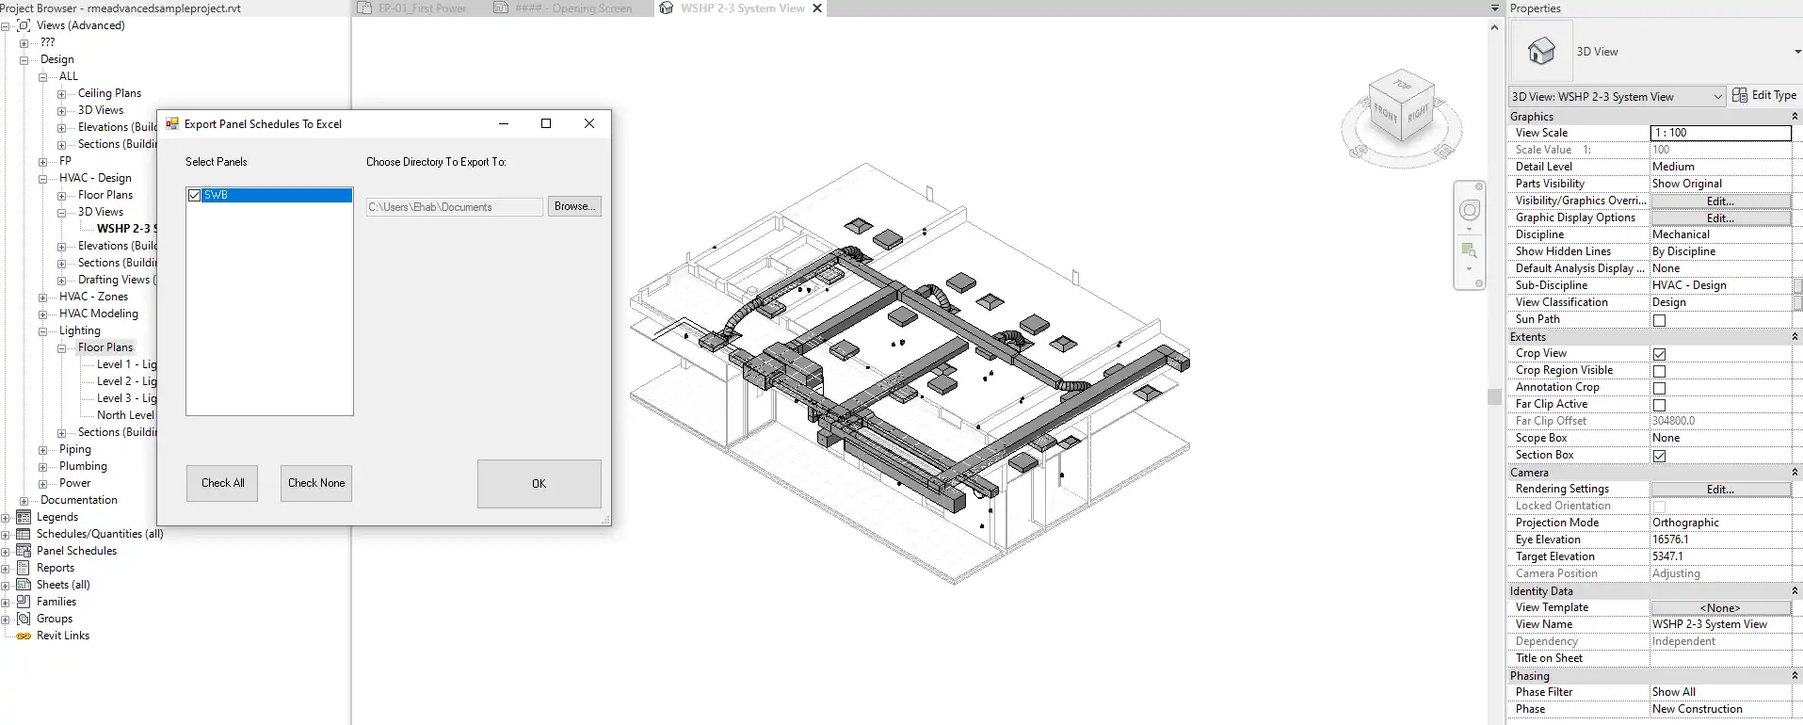Click the 3D View type house icon
This screenshot has height=725, width=1803.
[1541, 51]
